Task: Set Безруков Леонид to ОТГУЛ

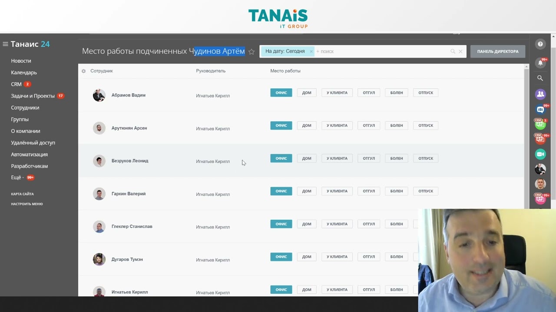Action: 369,159
